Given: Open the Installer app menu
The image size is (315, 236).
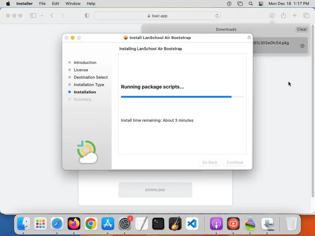Looking at the screenshot, I should [24, 4].
